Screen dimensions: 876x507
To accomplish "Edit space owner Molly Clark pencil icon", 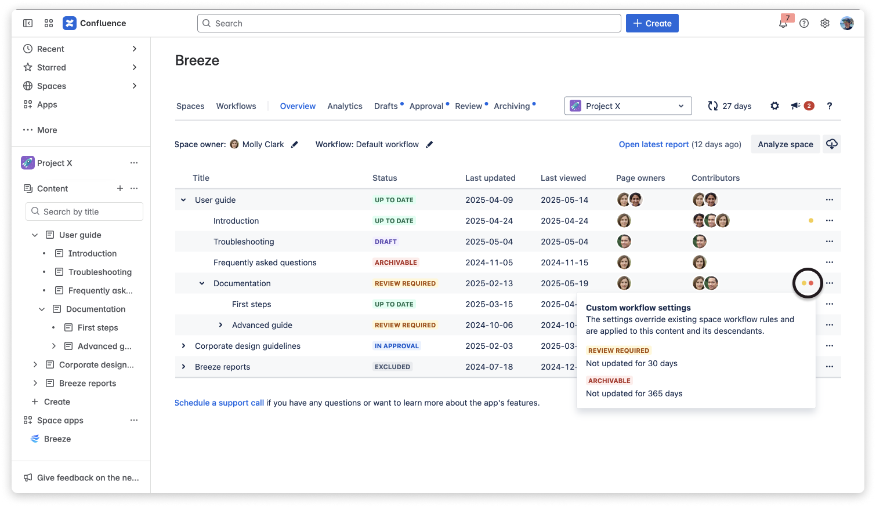I will point(295,144).
